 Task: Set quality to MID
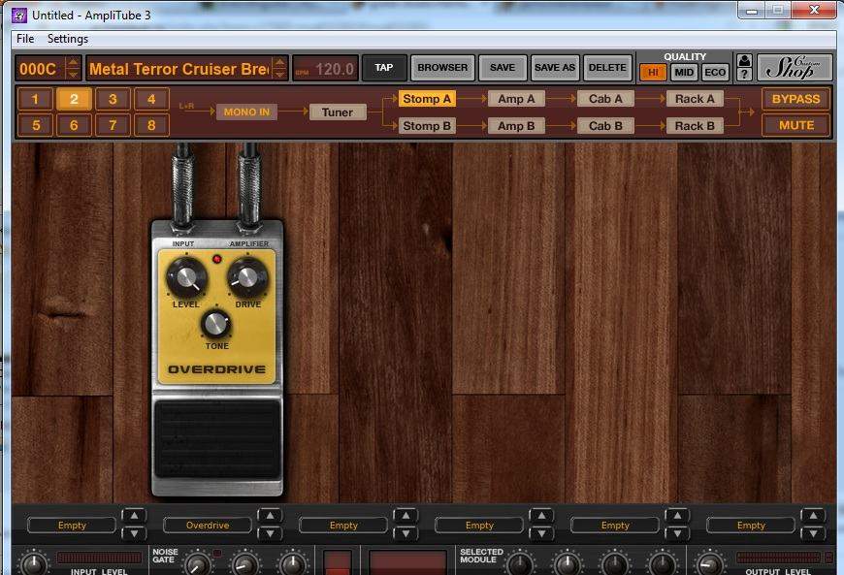click(684, 72)
